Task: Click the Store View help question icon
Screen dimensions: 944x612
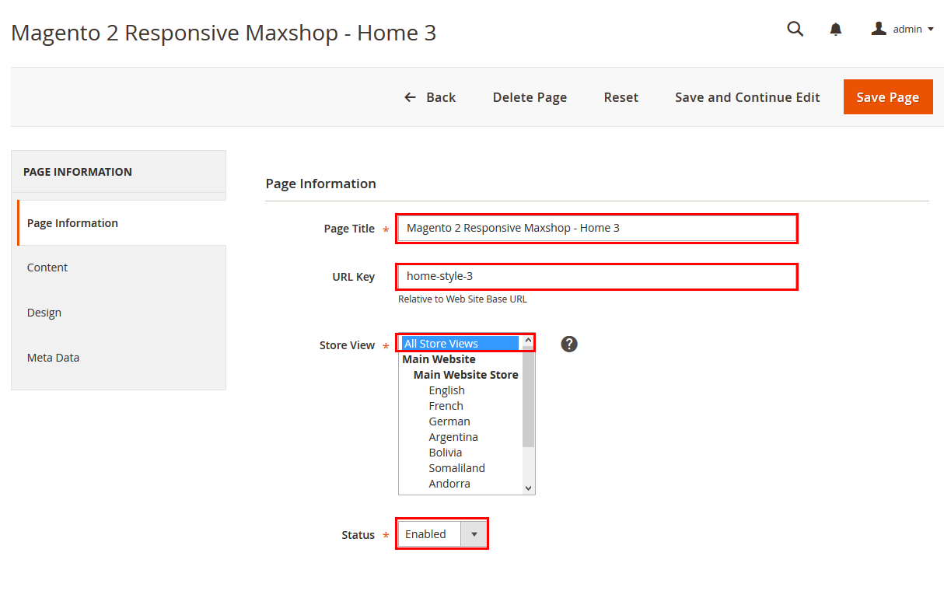Action: [x=569, y=344]
